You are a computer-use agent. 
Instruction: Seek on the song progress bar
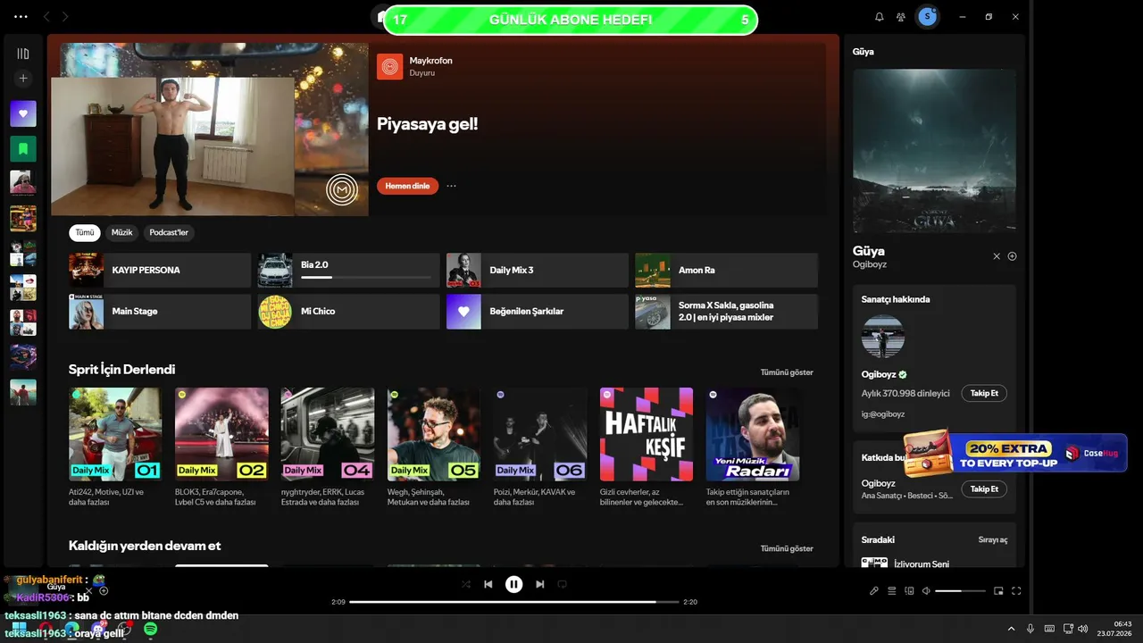tap(514, 602)
